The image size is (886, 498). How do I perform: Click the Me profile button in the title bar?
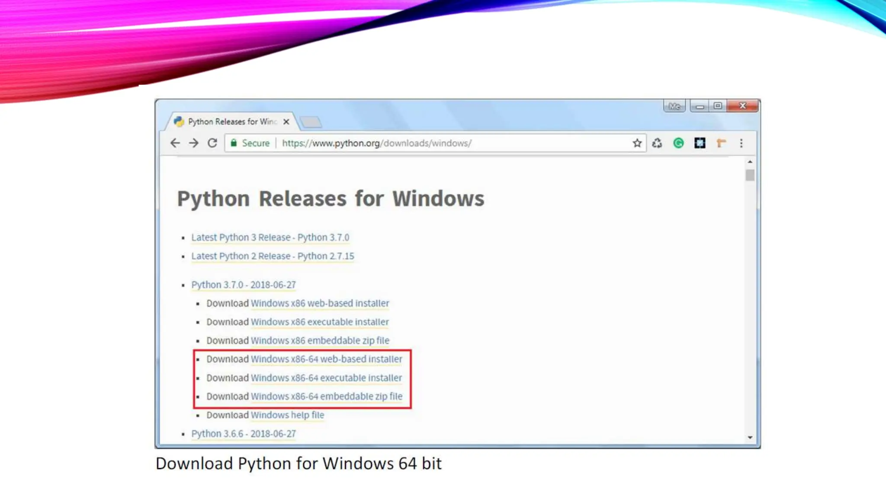click(674, 106)
